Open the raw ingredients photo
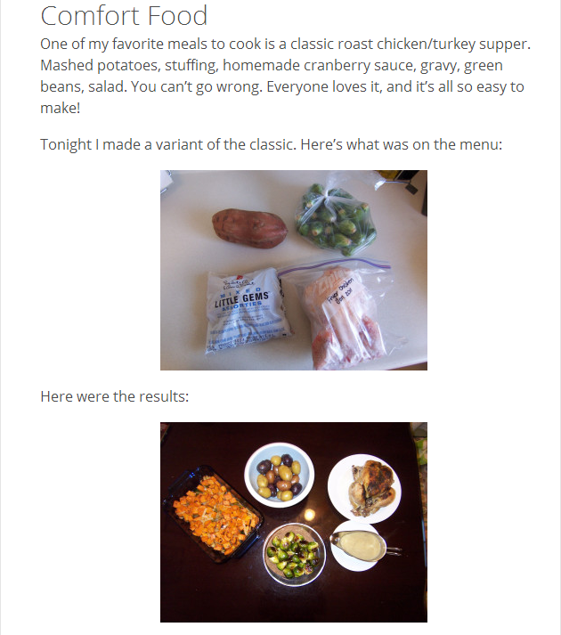This screenshot has width=561, height=635. pyautogui.click(x=294, y=270)
